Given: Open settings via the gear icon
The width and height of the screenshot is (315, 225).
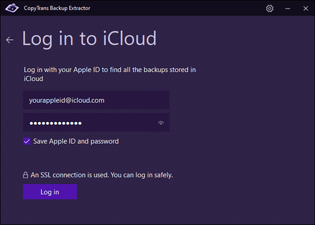Looking at the screenshot, I should pos(270,8).
